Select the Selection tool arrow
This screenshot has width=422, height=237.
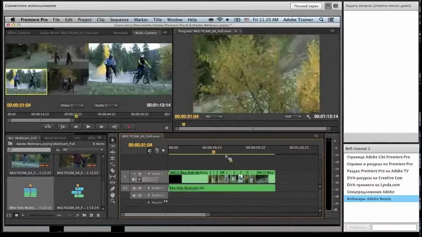click(x=113, y=140)
